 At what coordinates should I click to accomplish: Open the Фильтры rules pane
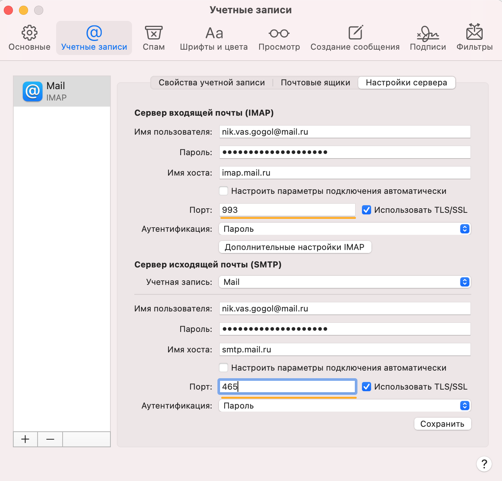coord(475,38)
